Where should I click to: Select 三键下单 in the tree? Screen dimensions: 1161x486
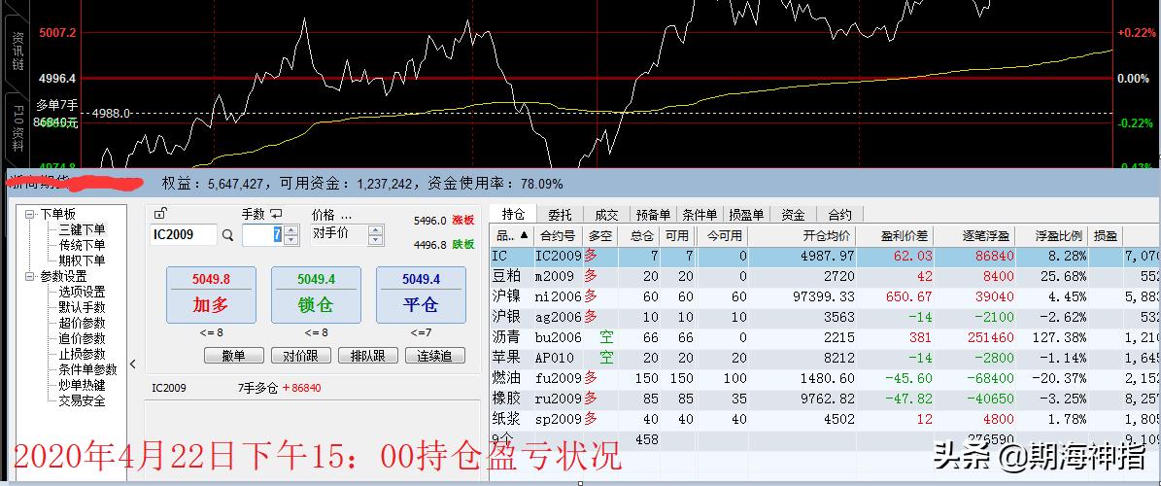pos(83,229)
